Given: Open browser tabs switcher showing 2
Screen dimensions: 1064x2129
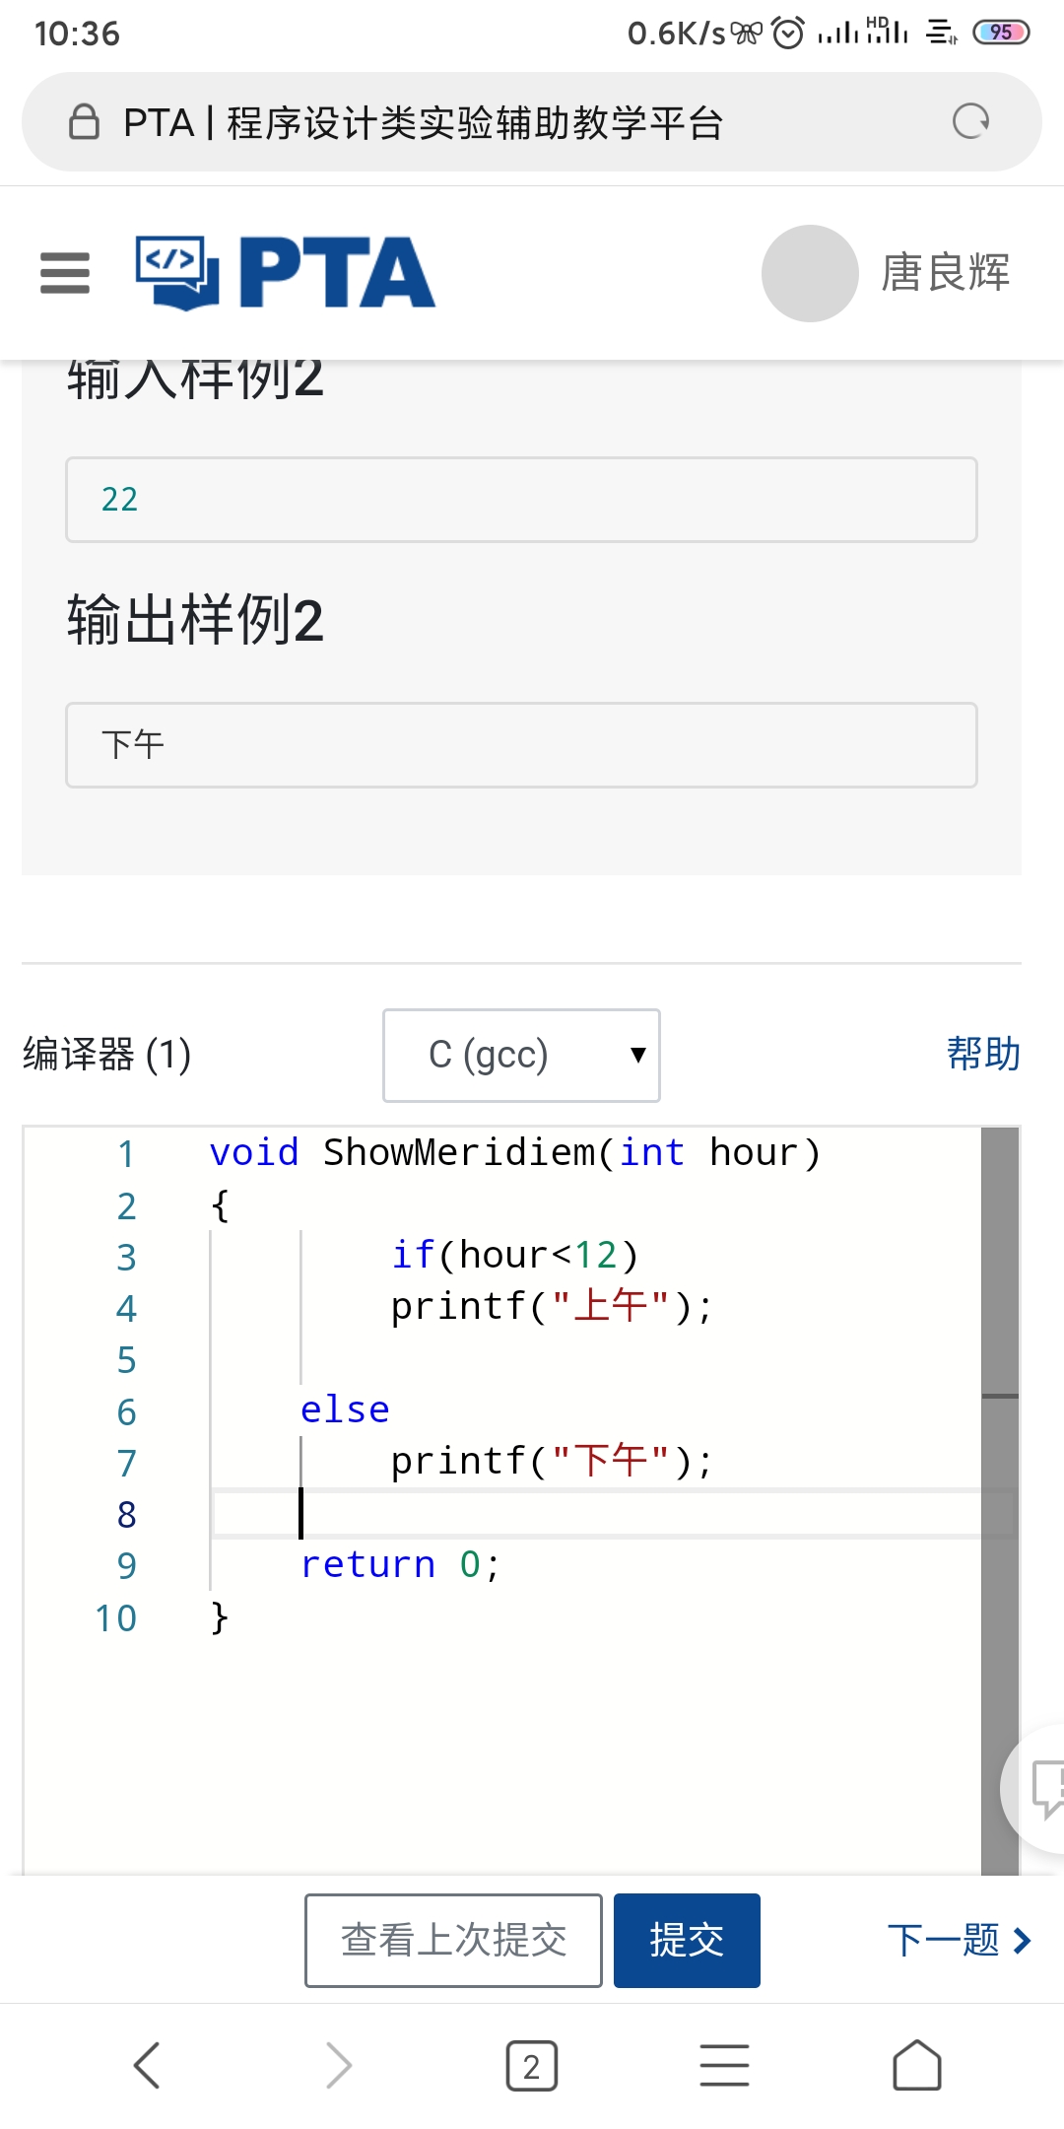Looking at the screenshot, I should tap(532, 2065).
